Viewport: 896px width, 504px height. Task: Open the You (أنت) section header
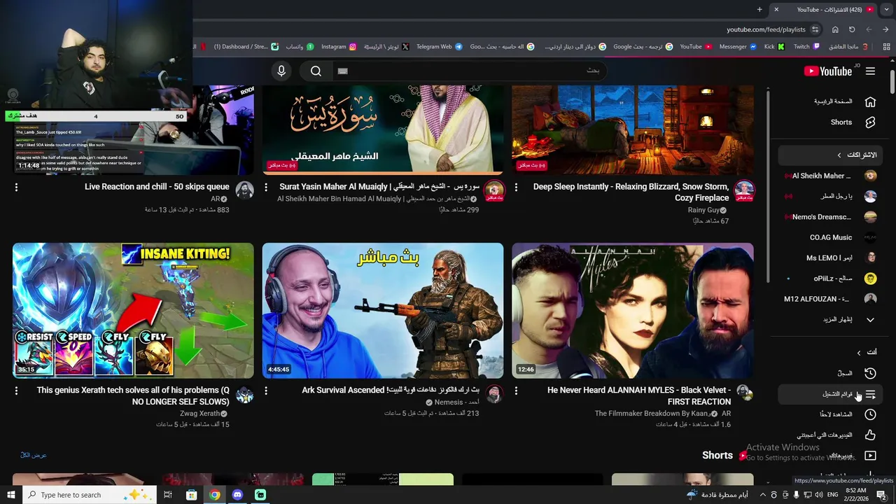pos(830,352)
